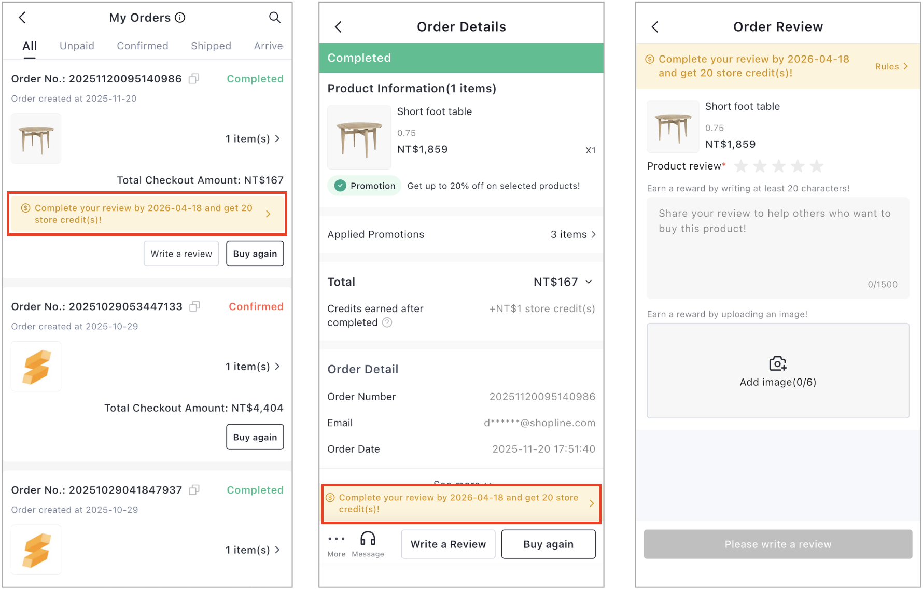
Task: Tap camera icon to add image
Action: pyautogui.click(x=778, y=363)
